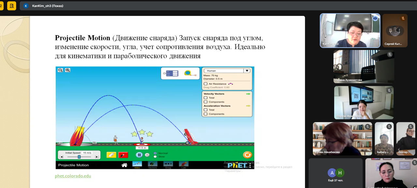Image resolution: width=417 pixels, height=188 pixels.
Task: Click the yellow eraser button
Action: (x=111, y=155)
